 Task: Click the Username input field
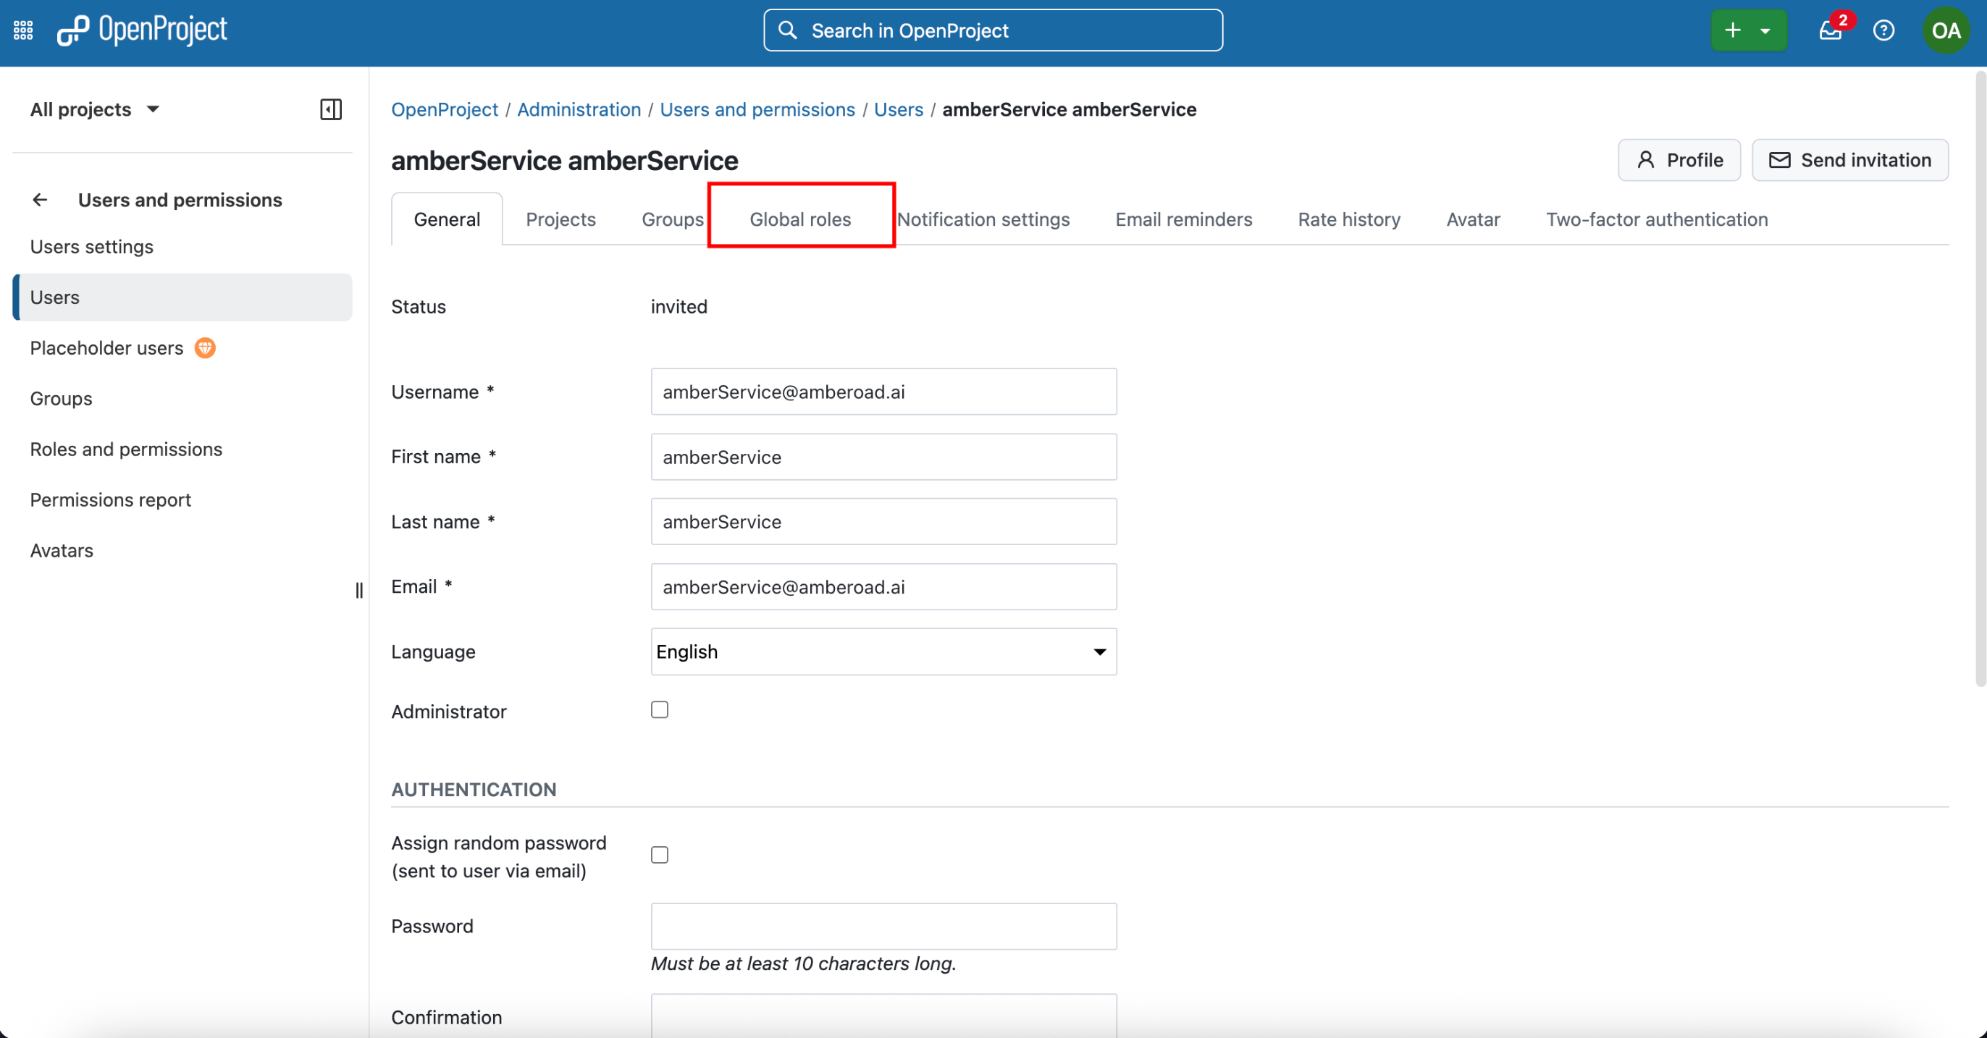point(883,392)
